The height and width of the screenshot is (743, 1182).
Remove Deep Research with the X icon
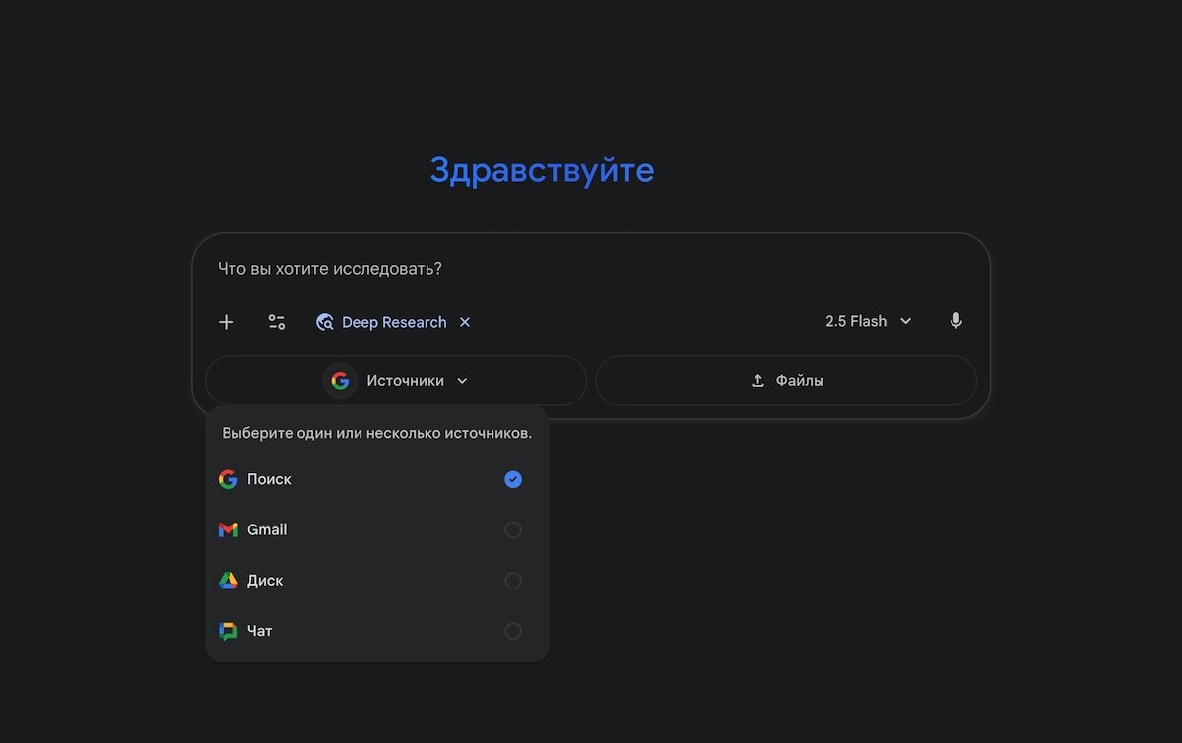point(465,322)
